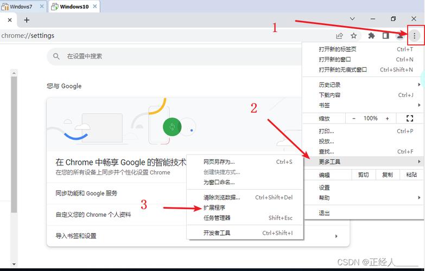Decrease zoom with minus button

[354, 118]
